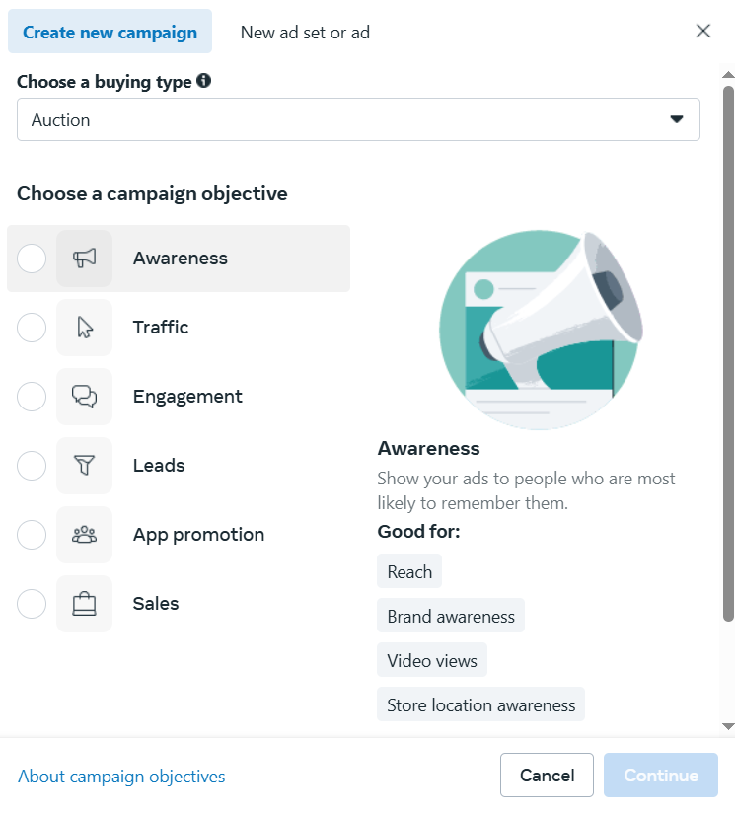
Task: Choose the Leads objective radio button
Action: coord(32,466)
